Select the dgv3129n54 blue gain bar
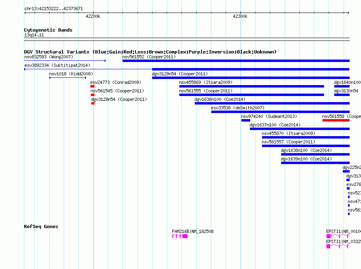 click(x=251, y=78)
